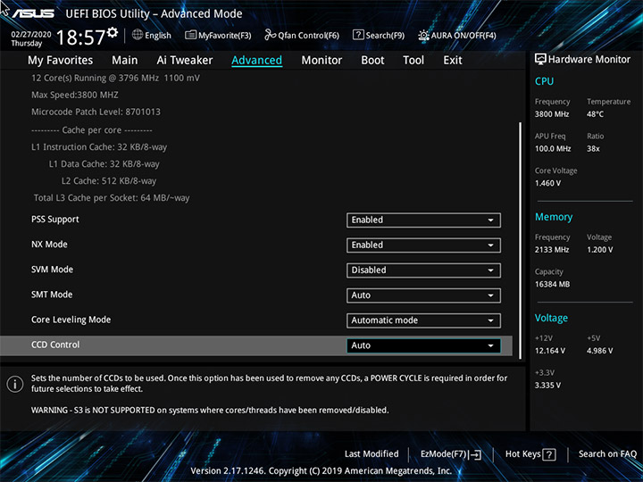The height and width of the screenshot is (482, 643).
Task: Click Voltage heading in Hardware Monitor
Action: [x=551, y=318]
